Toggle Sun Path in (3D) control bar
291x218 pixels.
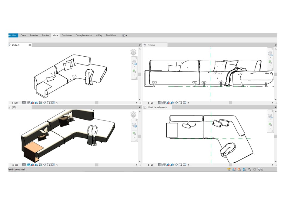coord(32,165)
